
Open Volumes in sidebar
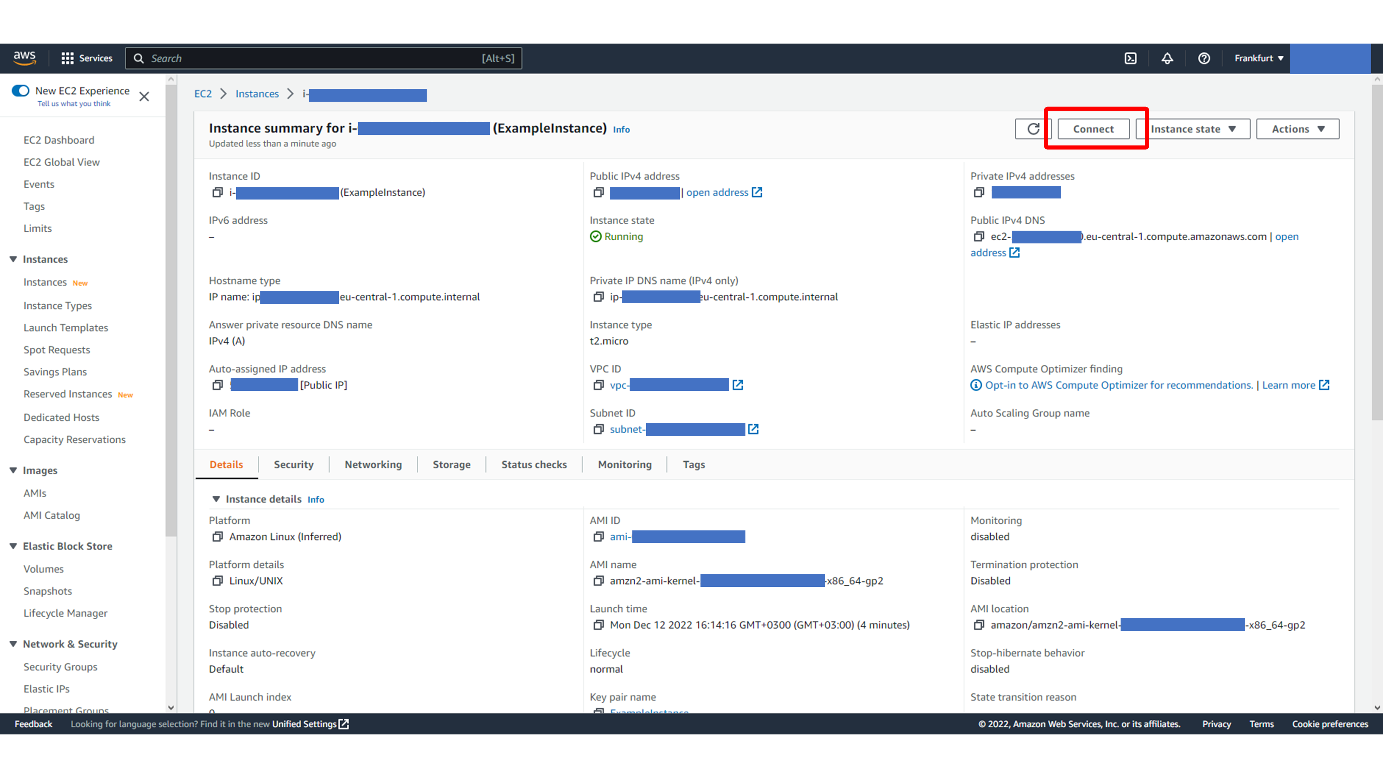tap(44, 568)
